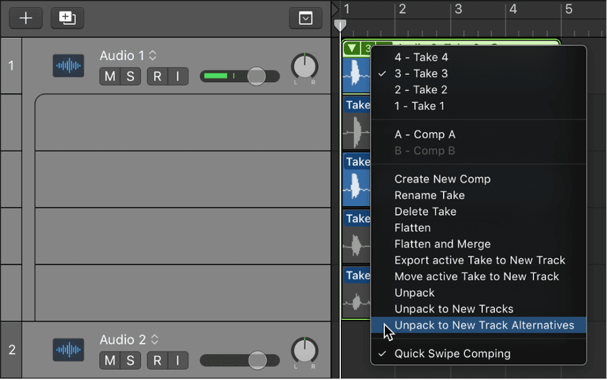Open the Audio 1 track name arrows
607x380 pixels.
152,56
